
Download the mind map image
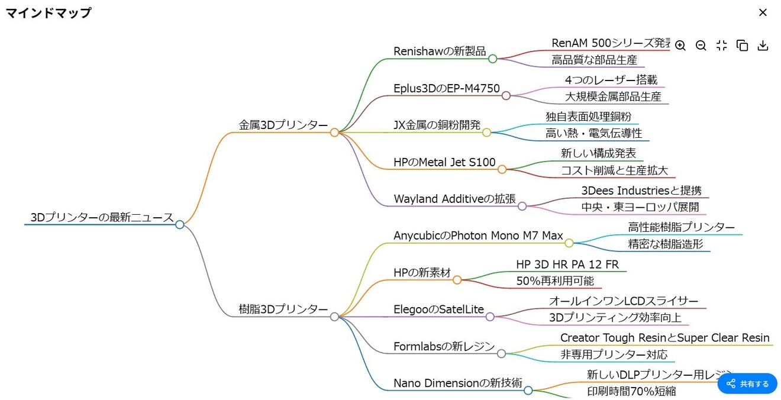point(763,46)
